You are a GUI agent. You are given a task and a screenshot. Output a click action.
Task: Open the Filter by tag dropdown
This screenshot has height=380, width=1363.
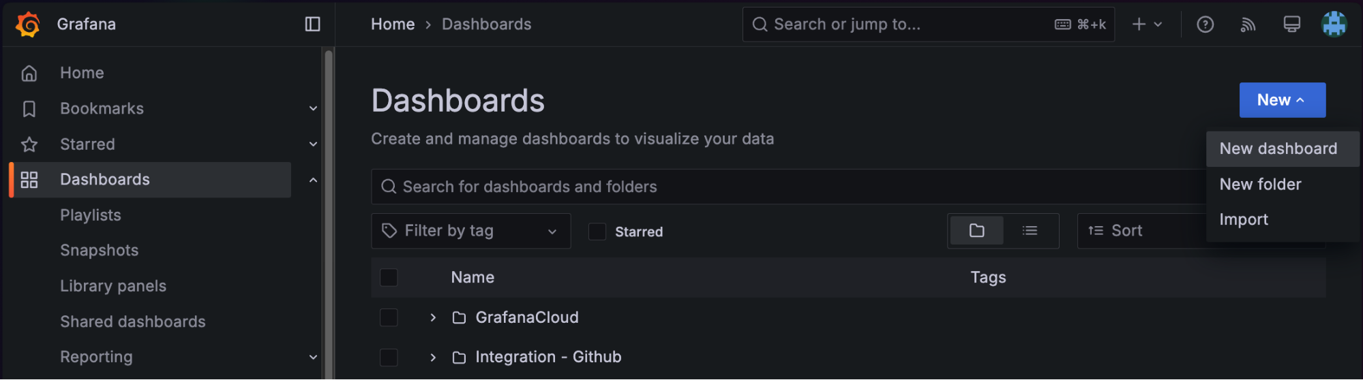(470, 231)
